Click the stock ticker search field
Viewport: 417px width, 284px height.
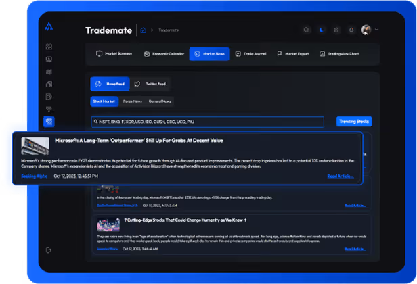click(210, 122)
